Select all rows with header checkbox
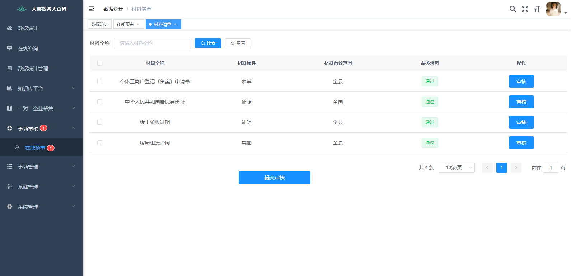 click(x=100, y=63)
